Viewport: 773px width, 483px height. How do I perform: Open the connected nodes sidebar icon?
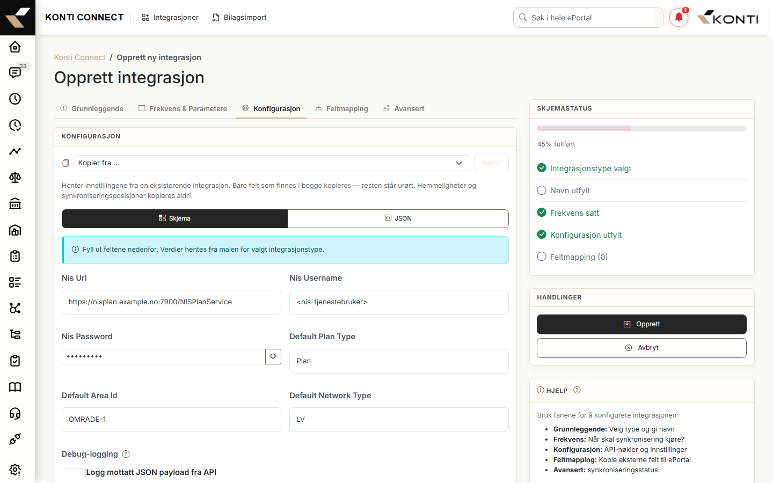15,308
